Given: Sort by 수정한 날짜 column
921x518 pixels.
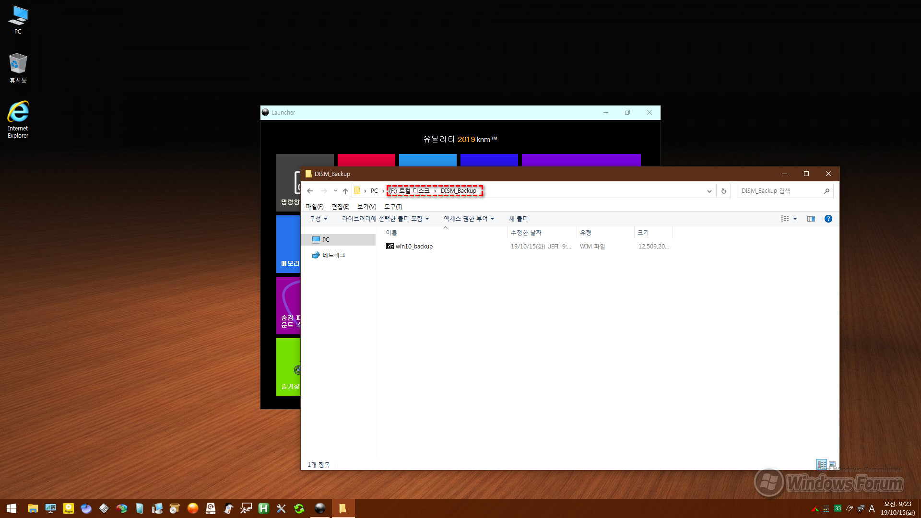Looking at the screenshot, I should click(542, 233).
